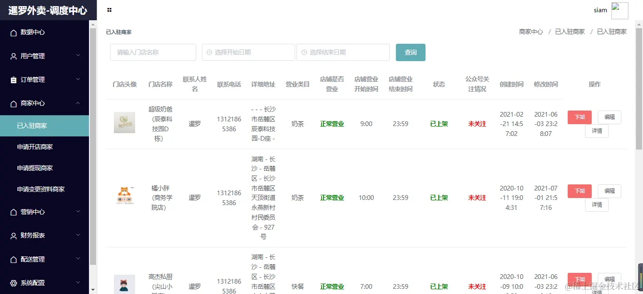Open 申请变更资料商家 submenu item
The image size is (643, 294).
(44, 189)
